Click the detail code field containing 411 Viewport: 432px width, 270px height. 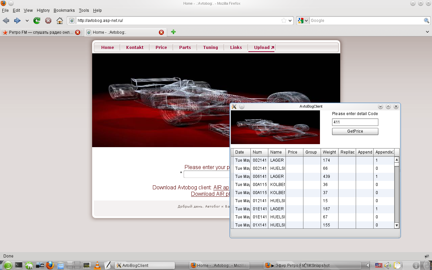point(355,122)
